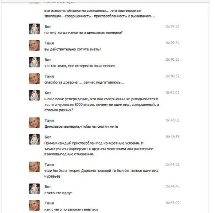Screen dimensions: 215x213
Task: Open Бог's avatar at 16:44:43 message
Action: click(34, 189)
